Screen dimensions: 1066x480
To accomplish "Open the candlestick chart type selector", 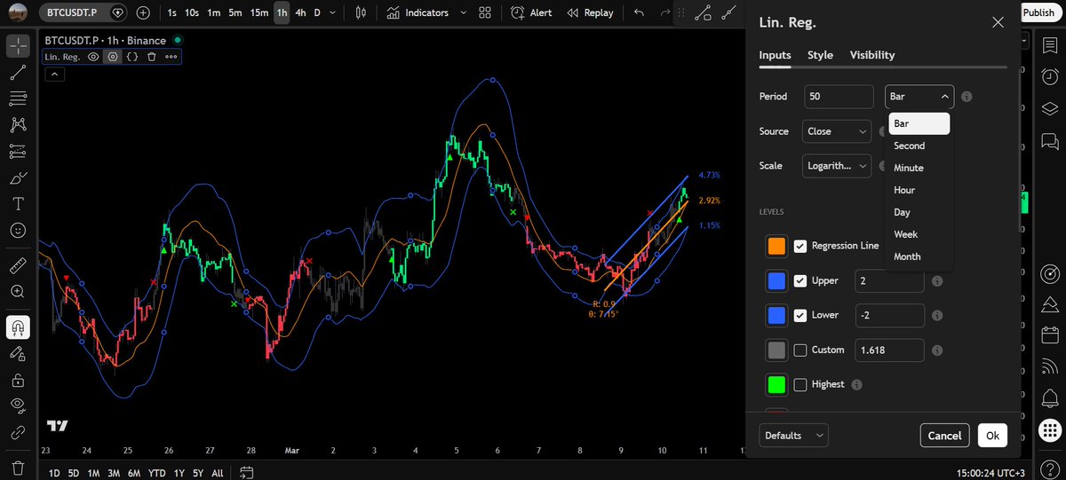I will coord(361,12).
